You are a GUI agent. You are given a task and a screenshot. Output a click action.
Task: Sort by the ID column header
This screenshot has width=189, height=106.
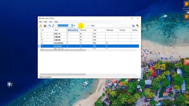[47, 30]
